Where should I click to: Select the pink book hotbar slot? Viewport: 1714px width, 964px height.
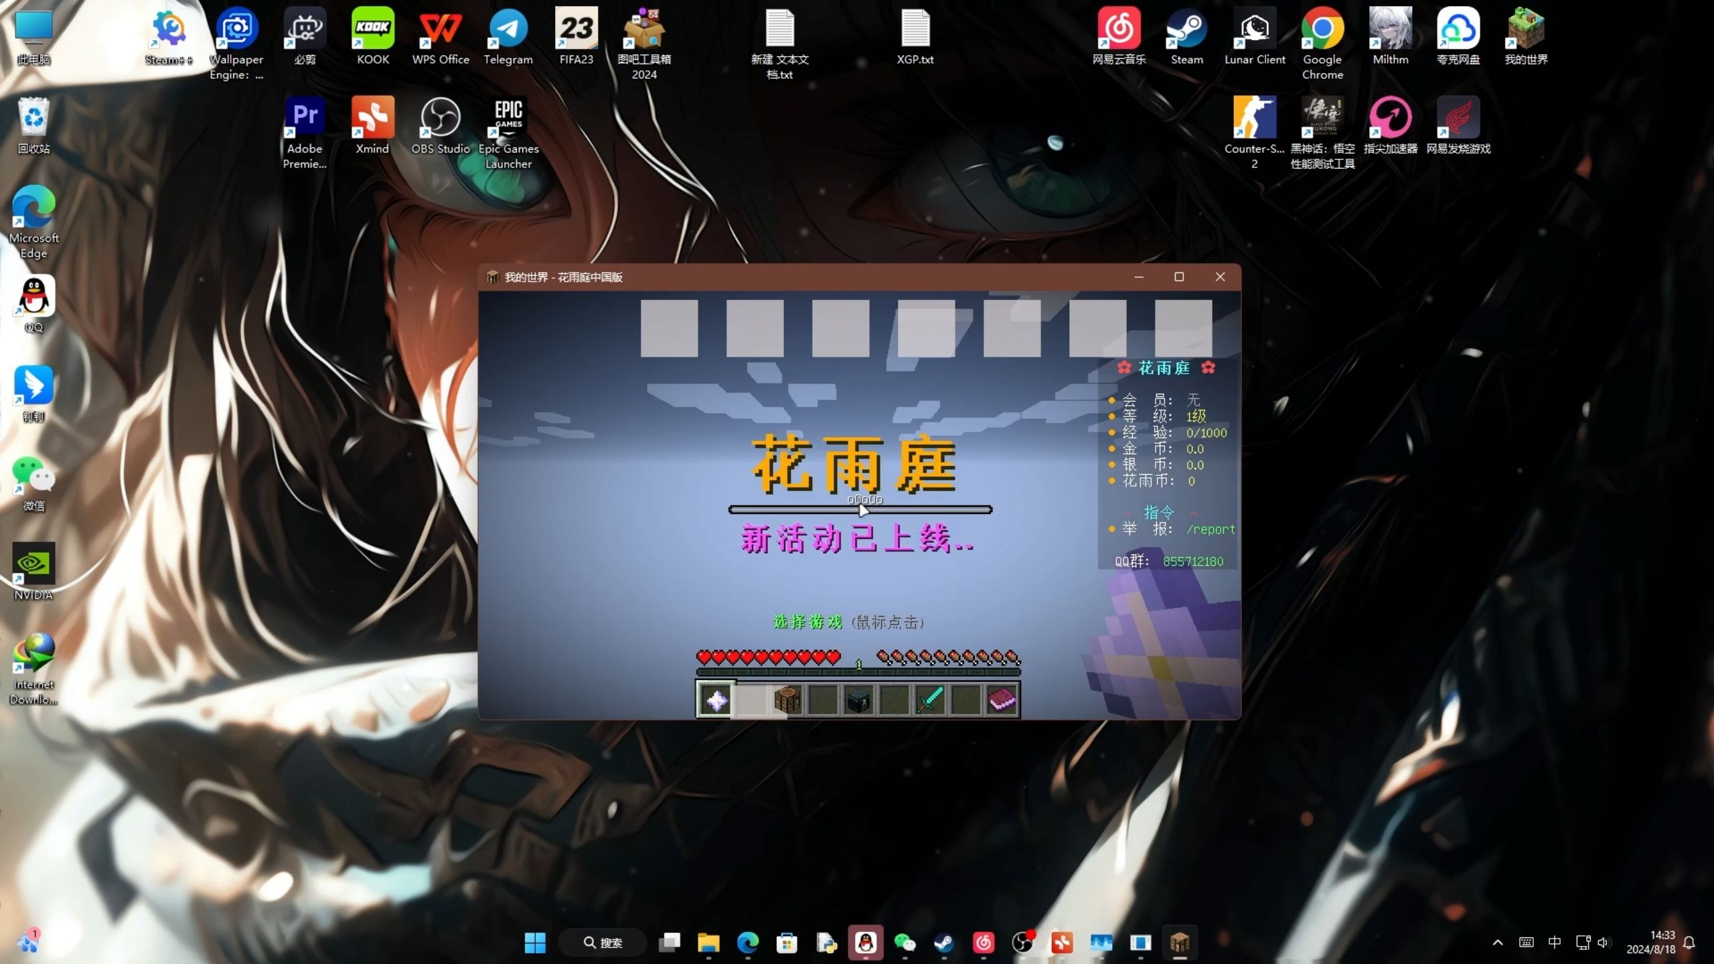1002,700
